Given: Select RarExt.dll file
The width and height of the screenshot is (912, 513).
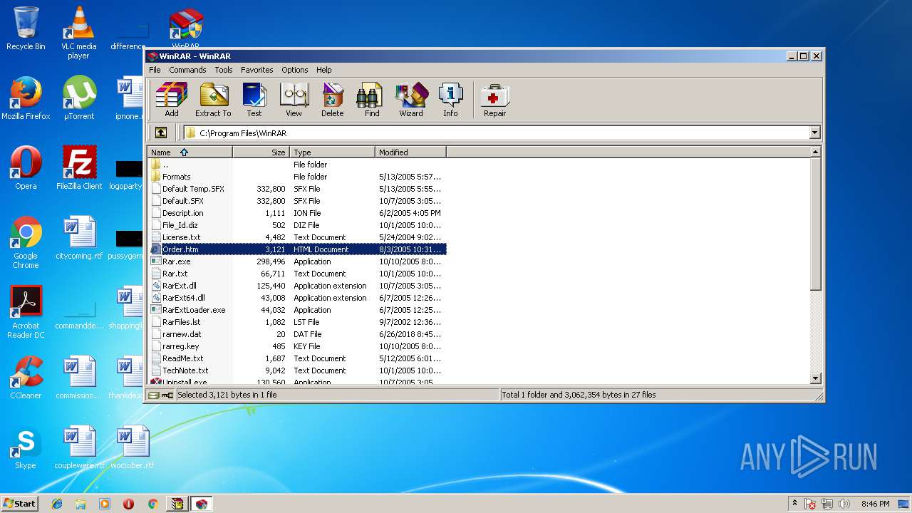Looking at the screenshot, I should pyautogui.click(x=297, y=286).
